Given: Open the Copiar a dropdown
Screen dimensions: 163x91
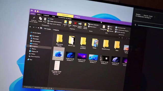Looking at the screenshot, I should point(70,24).
